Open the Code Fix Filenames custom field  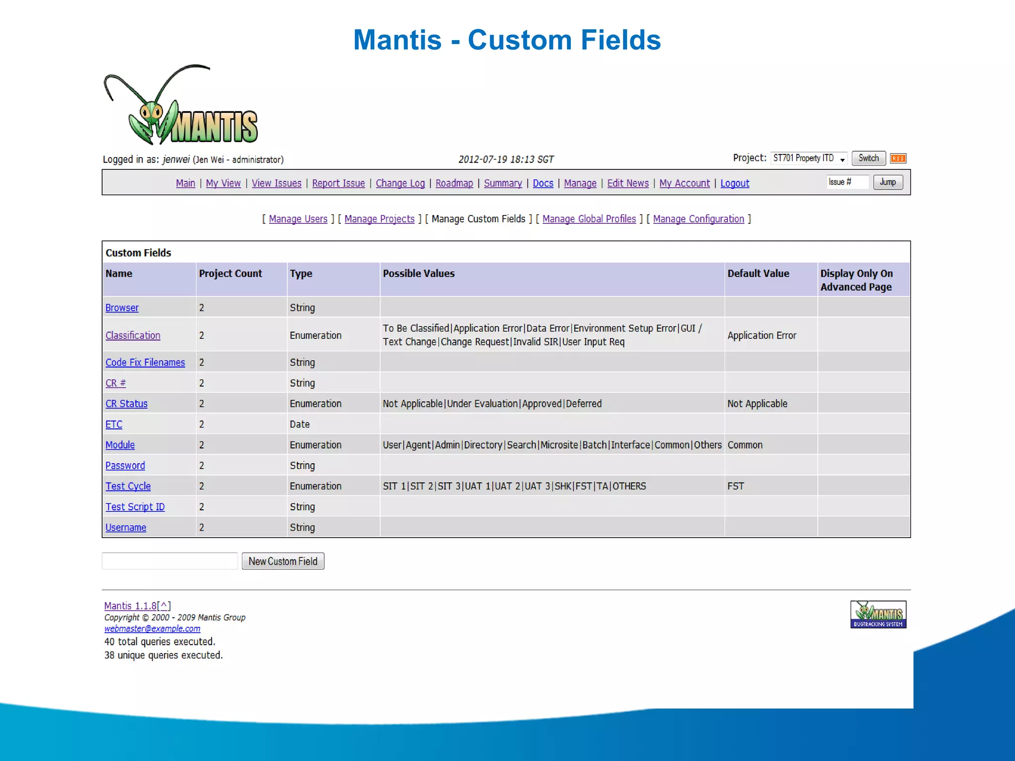coord(145,363)
